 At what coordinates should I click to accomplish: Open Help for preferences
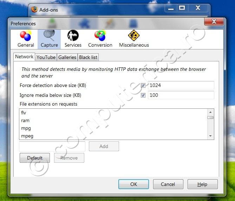click(202, 184)
